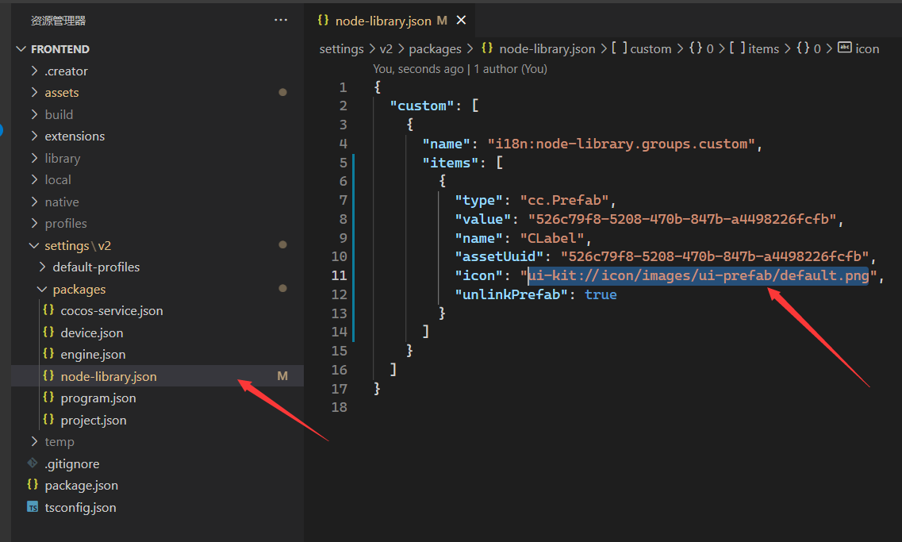Click the modified dot on assets folder
This screenshot has width=902, height=542.
pyautogui.click(x=282, y=92)
